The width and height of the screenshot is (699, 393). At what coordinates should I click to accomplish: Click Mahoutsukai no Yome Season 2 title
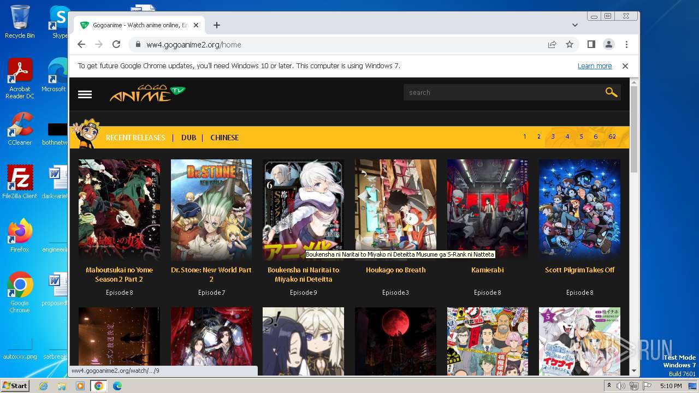tap(119, 275)
